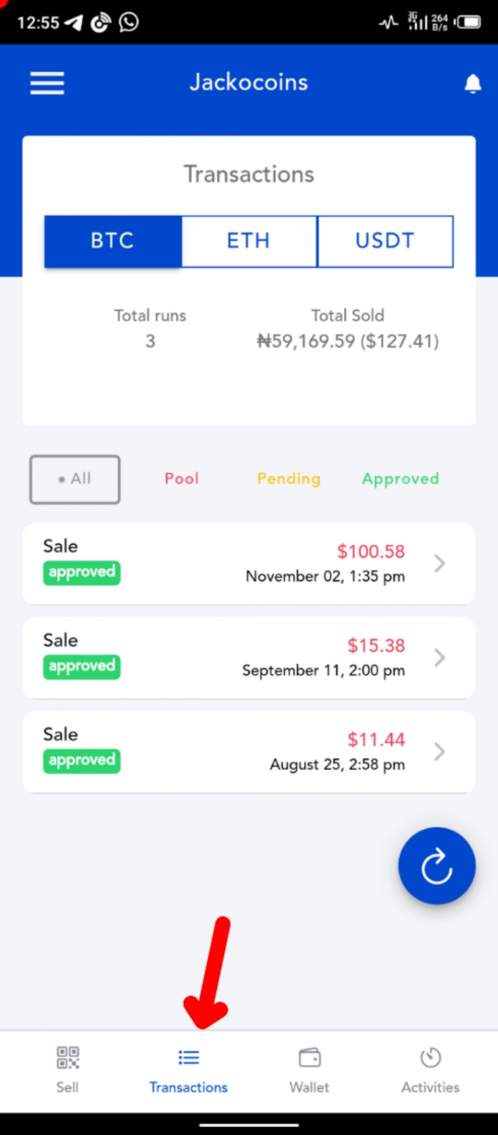Tap the Transactions list icon in bottom bar
This screenshot has height=1135, width=498.
click(189, 1057)
